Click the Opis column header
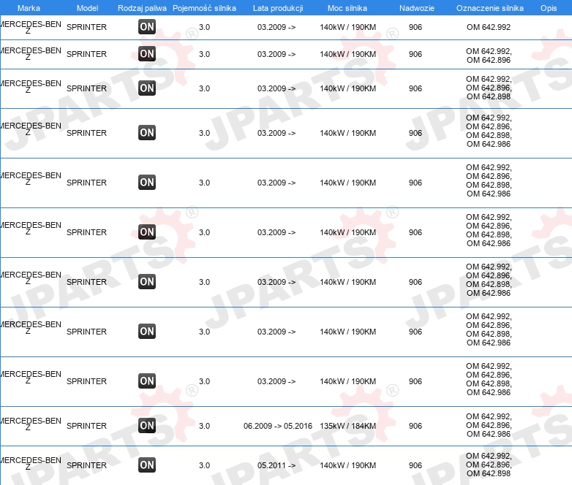572x485 pixels. [x=549, y=8]
